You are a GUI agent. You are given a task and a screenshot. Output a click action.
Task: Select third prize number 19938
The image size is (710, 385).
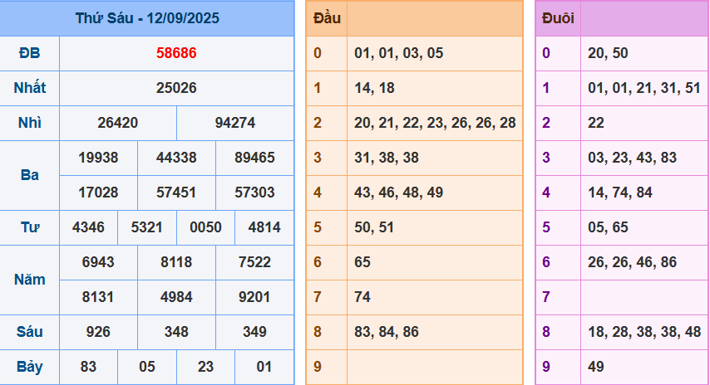(98, 158)
